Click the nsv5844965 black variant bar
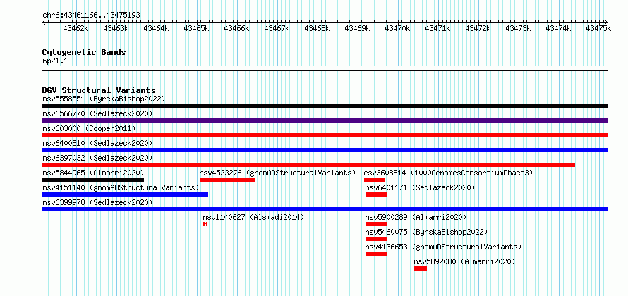The width and height of the screenshot is (628, 296). click(x=93, y=180)
